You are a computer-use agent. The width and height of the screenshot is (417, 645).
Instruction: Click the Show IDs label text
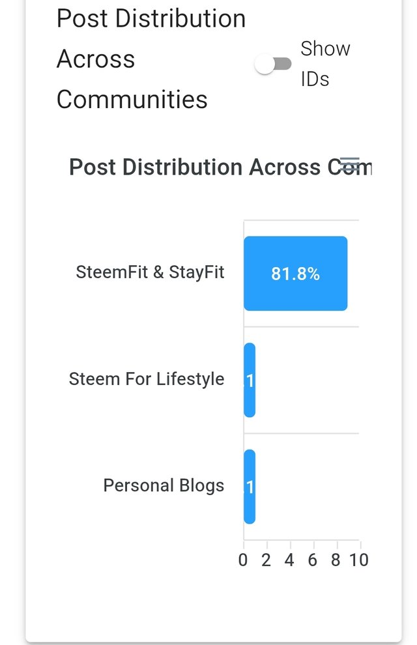tap(325, 64)
